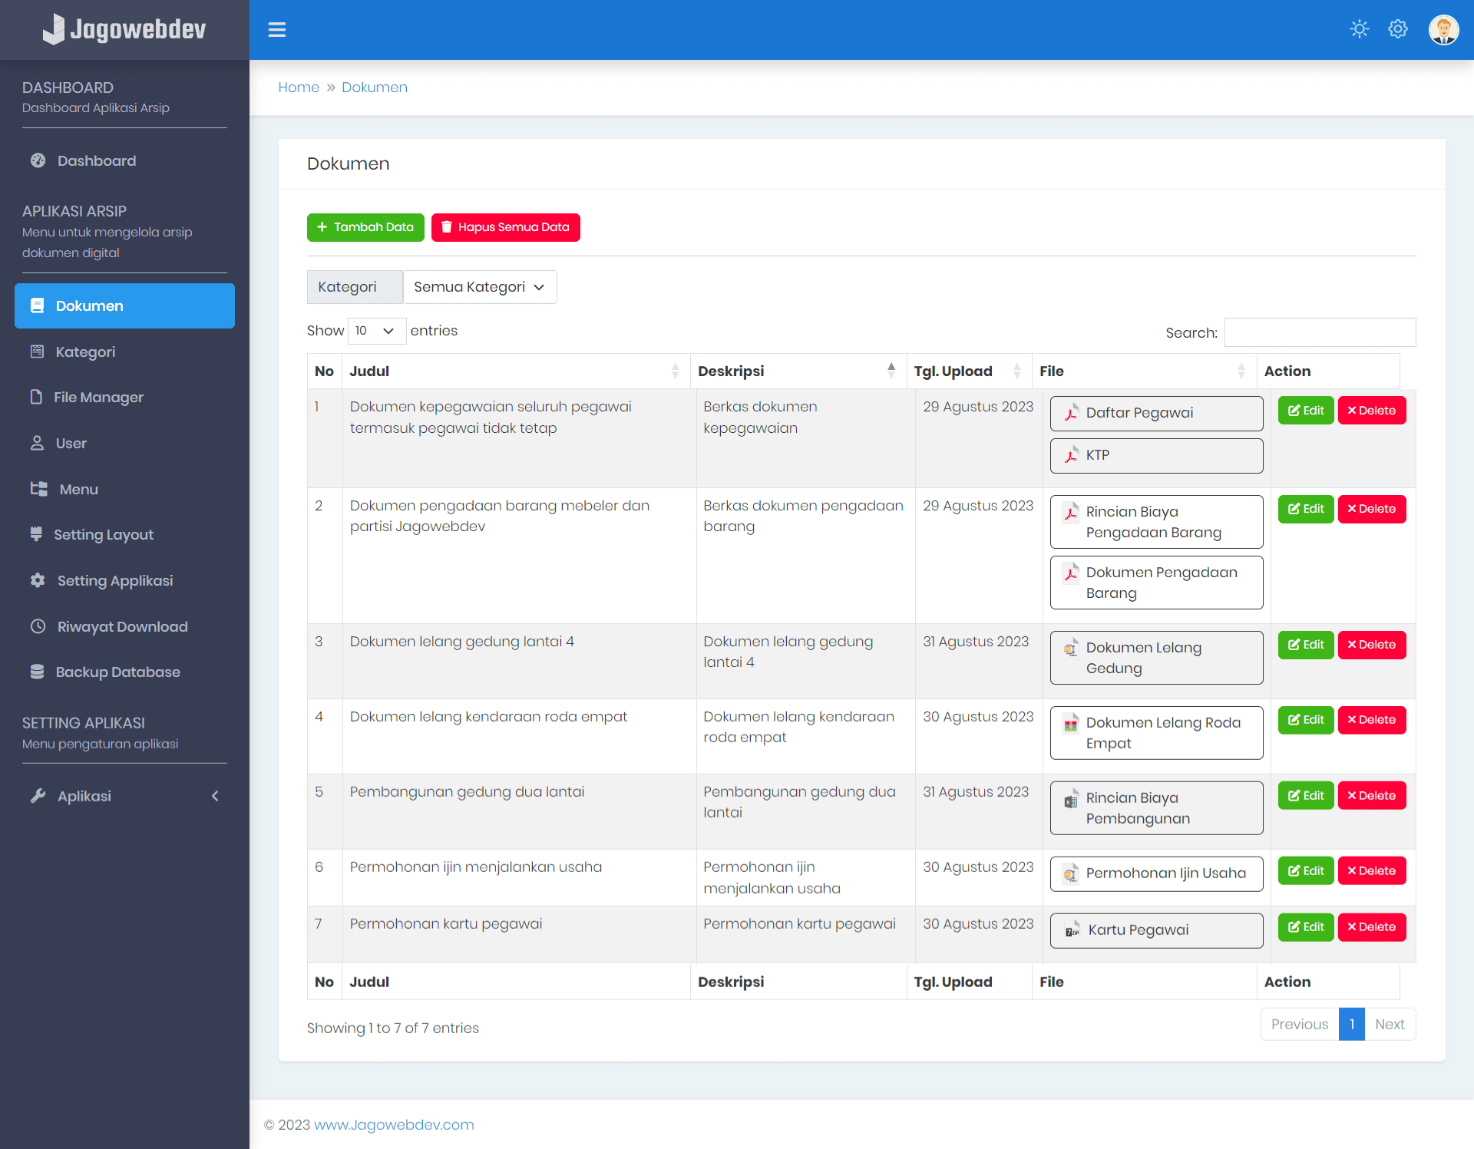
Task: Select Dokumen in the sidebar
Action: point(124,305)
